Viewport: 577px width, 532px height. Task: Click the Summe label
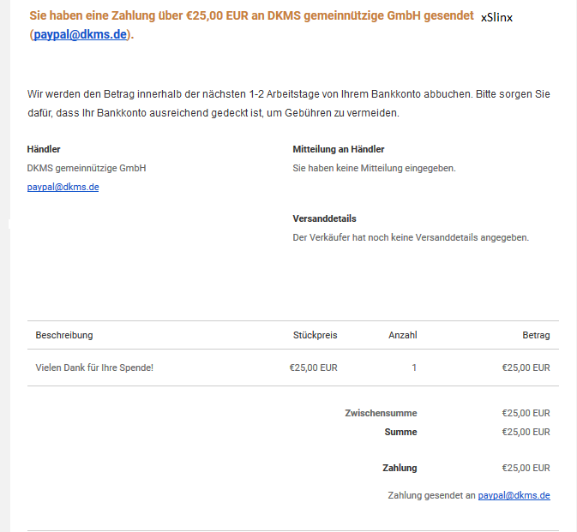point(400,432)
